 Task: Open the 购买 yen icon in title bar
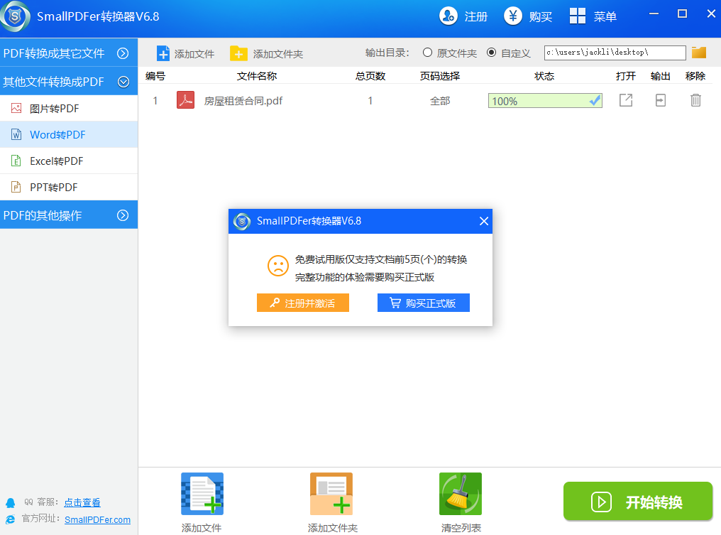[513, 16]
